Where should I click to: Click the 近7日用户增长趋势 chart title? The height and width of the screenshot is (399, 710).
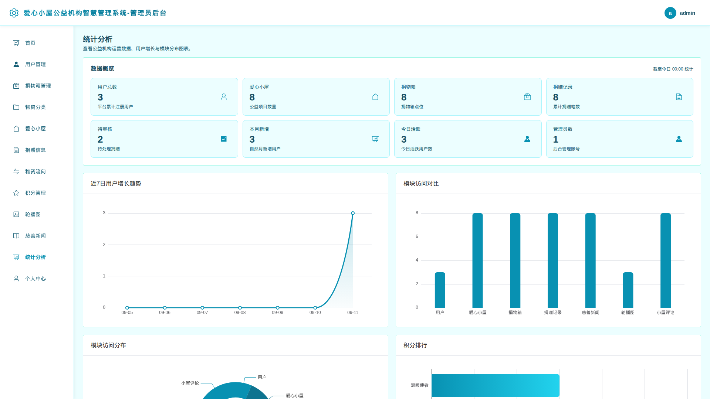(116, 184)
